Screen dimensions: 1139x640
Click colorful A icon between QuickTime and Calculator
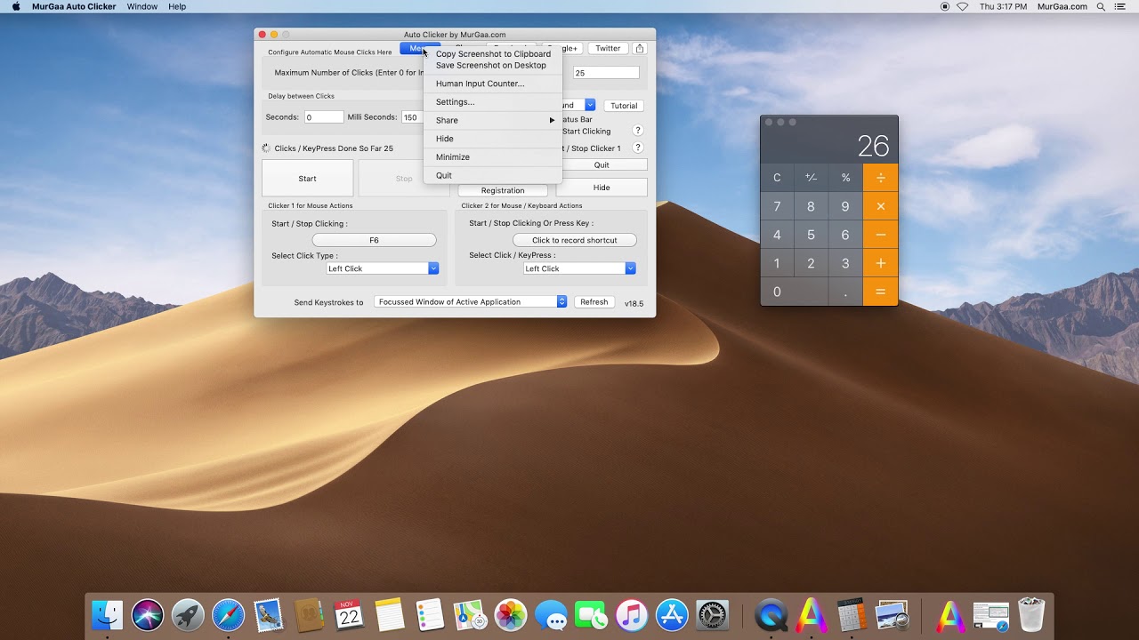click(812, 615)
